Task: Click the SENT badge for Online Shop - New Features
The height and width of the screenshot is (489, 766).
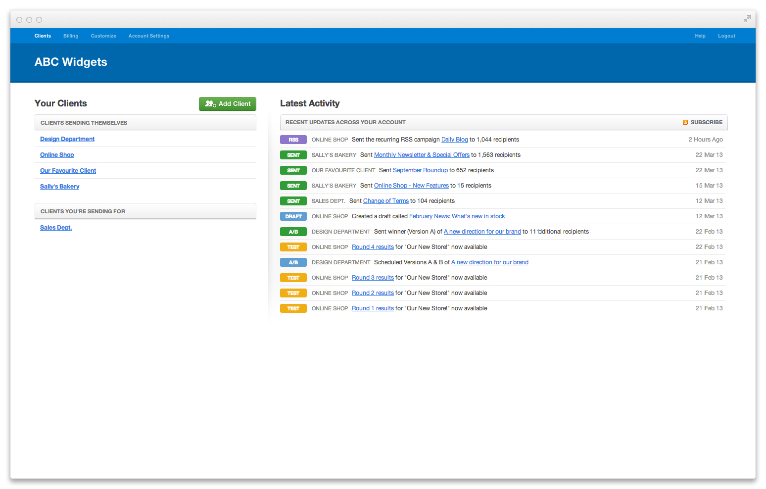Action: pyautogui.click(x=293, y=186)
